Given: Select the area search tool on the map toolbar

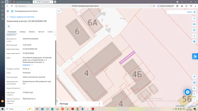Looking at the screenshot, I should (194, 30).
